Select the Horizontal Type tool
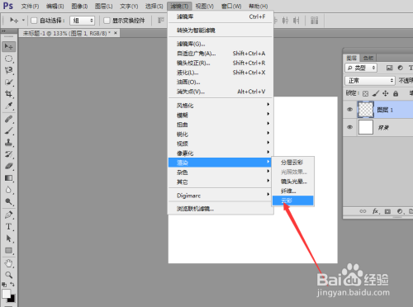Viewport: 413px width, 307px height. [9, 227]
